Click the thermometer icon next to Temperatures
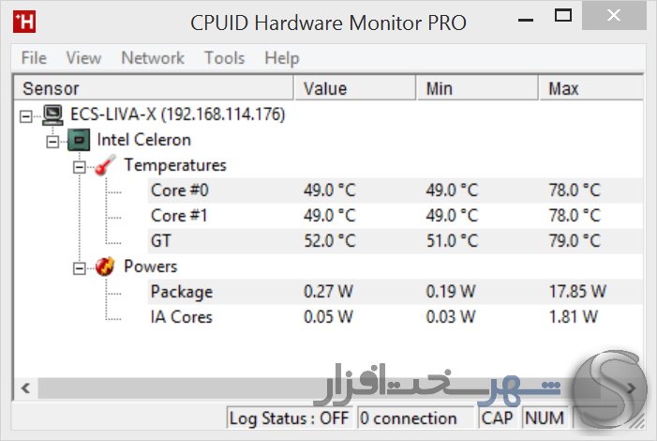Screen dimensions: 657x441 [x=105, y=165]
